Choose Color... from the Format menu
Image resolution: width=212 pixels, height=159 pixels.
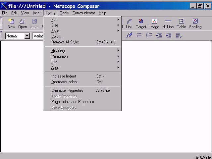point(82,36)
